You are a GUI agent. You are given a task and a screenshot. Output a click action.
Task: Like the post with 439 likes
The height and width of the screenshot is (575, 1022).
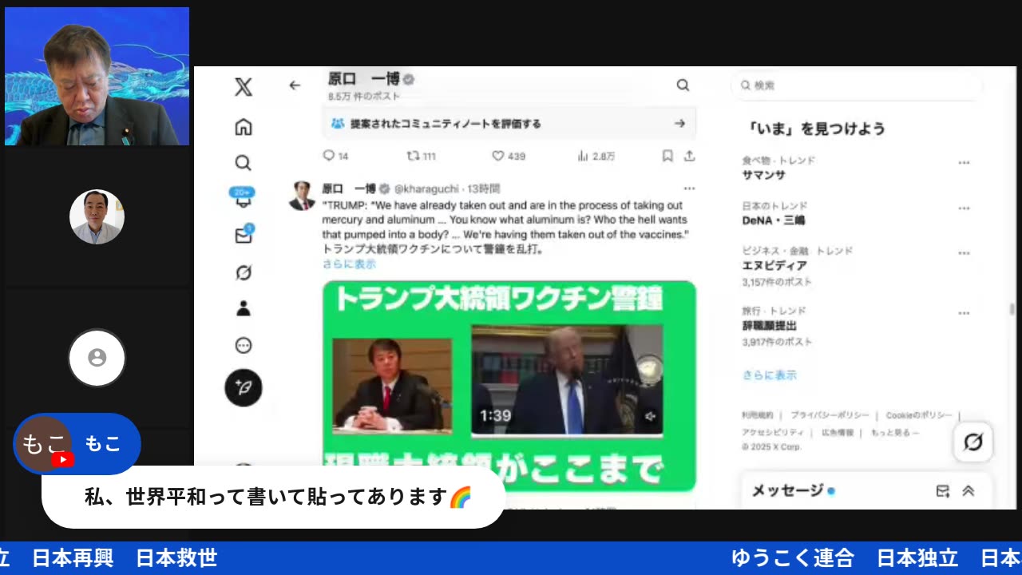pyautogui.click(x=508, y=156)
